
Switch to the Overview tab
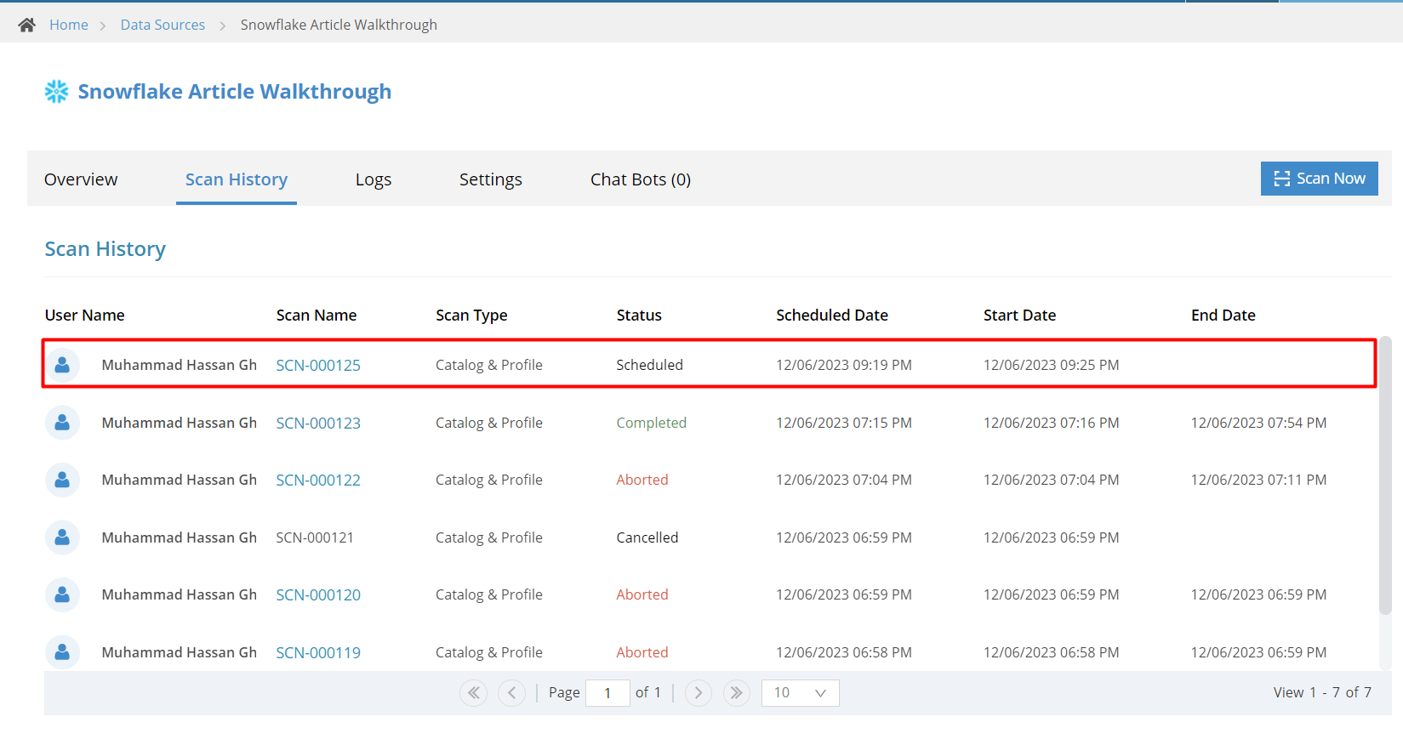point(81,179)
